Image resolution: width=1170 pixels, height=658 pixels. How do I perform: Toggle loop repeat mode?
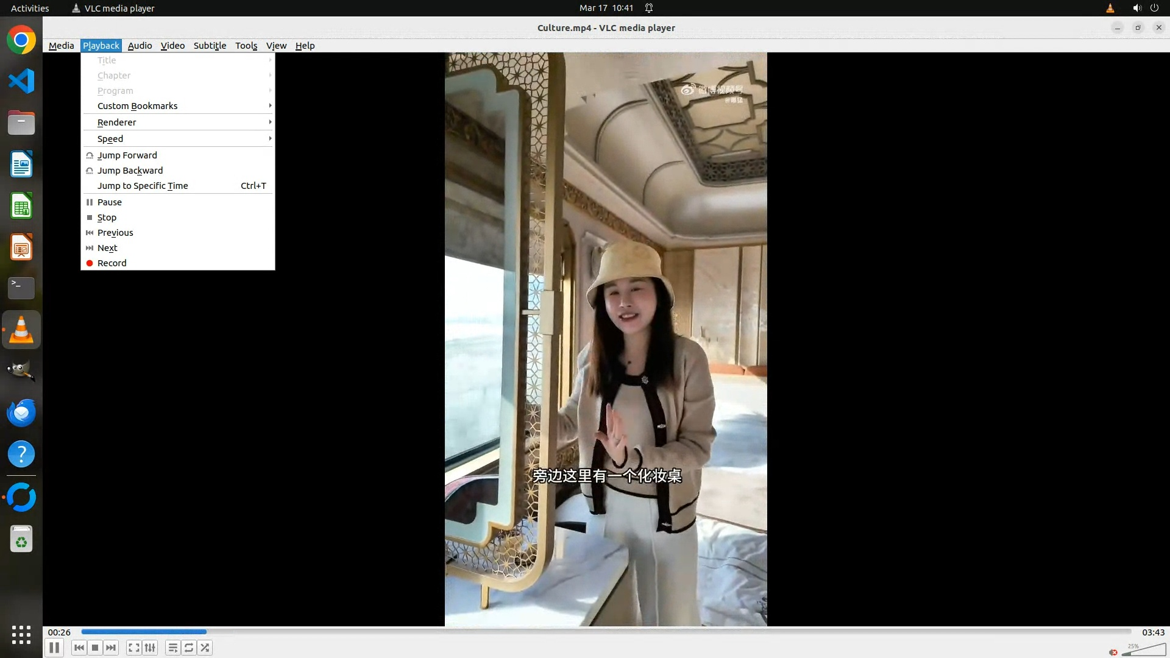pyautogui.click(x=189, y=648)
